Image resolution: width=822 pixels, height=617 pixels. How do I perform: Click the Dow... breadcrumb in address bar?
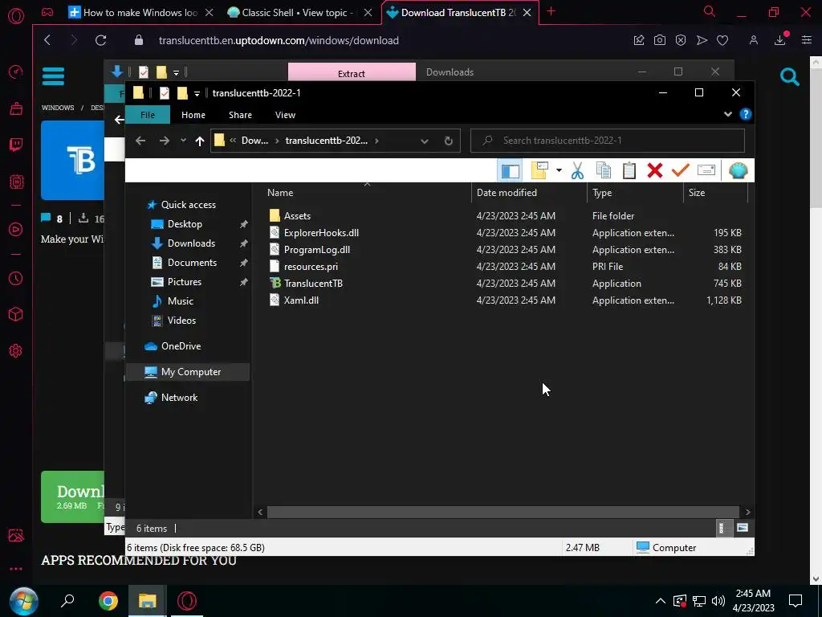[254, 141]
